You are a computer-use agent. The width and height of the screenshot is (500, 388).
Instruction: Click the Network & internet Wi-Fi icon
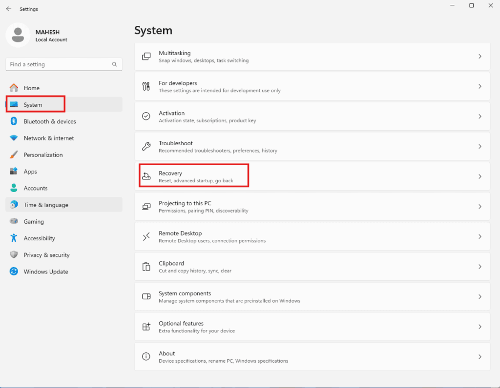point(14,138)
